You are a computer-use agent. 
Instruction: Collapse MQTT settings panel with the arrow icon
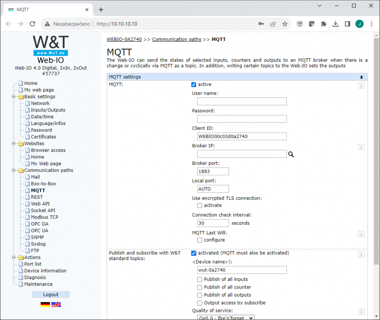[x=361, y=77]
